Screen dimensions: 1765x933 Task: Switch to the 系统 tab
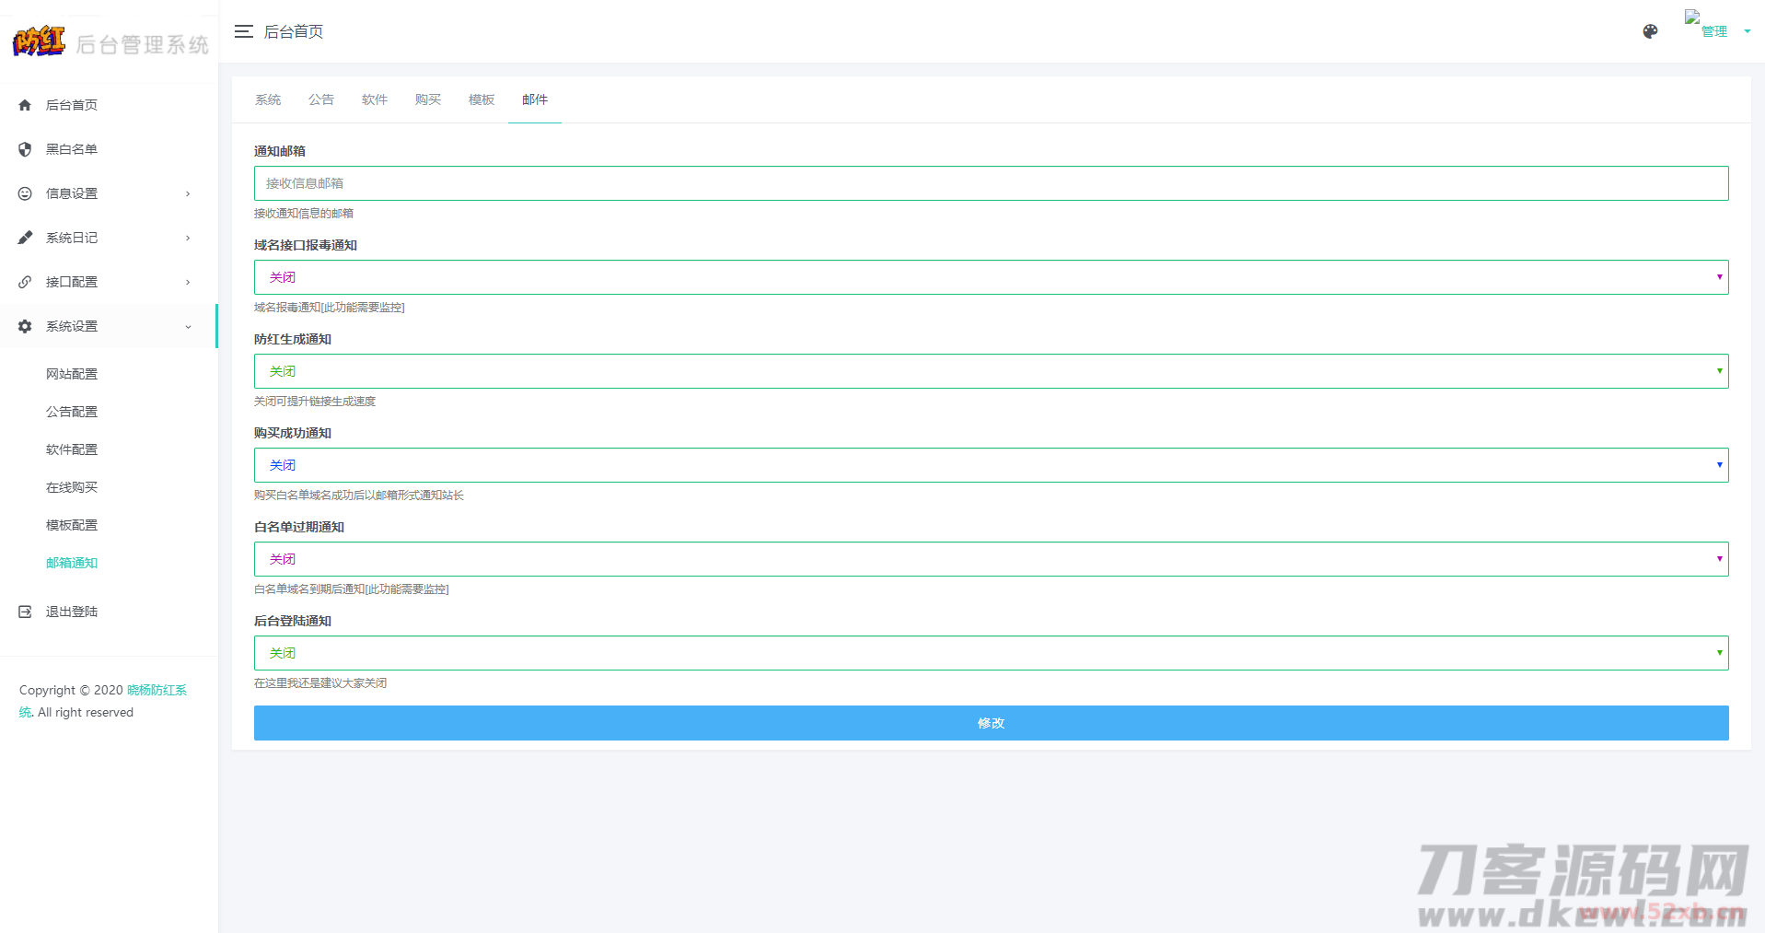(268, 99)
